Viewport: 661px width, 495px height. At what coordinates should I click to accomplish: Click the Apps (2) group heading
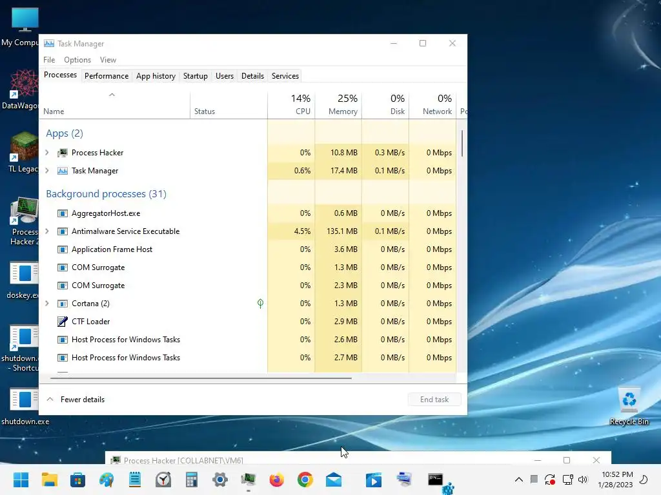pos(65,133)
